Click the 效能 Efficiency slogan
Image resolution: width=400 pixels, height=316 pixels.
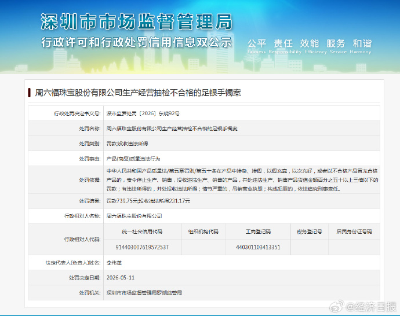point(315,46)
